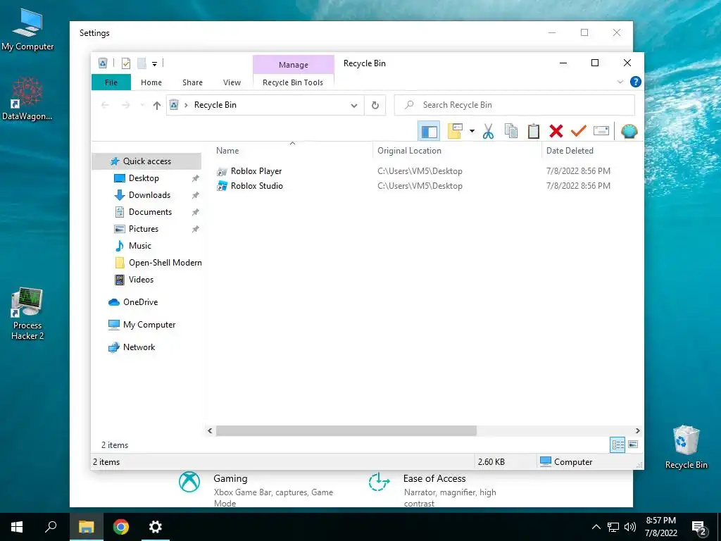This screenshot has width=721, height=541.
Task: Click the Customize Quick Access Toolbar arrow
Action: (154, 63)
